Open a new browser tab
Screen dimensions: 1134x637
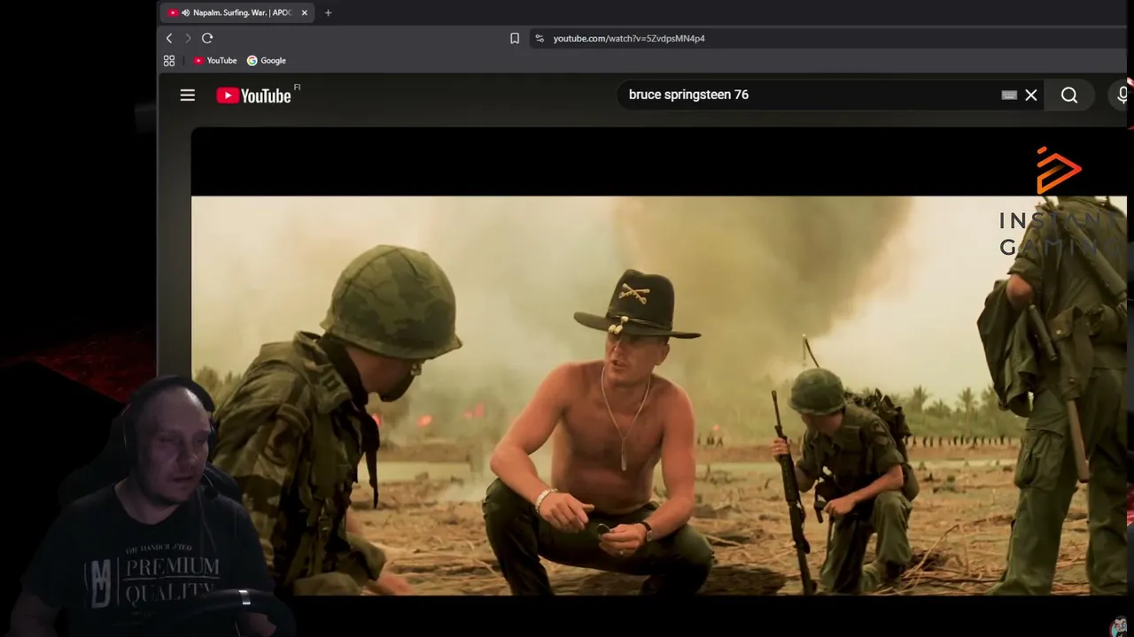pos(328,13)
